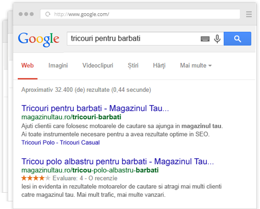Open result 'Tricouri pentru barbati - Magazinul Tau'

tap(95, 108)
